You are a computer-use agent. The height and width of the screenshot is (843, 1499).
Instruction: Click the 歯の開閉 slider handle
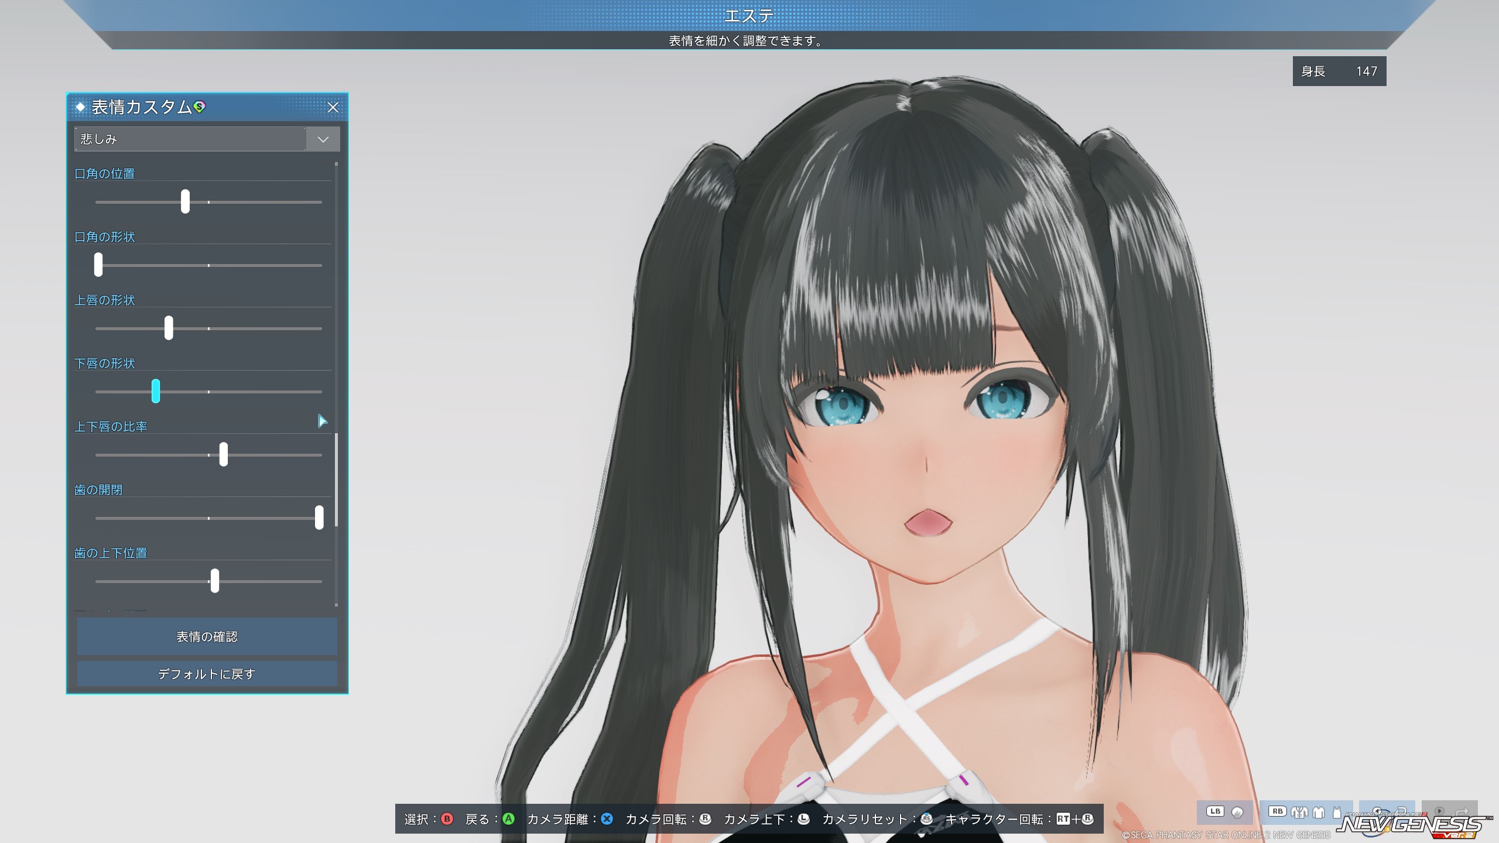click(x=319, y=518)
